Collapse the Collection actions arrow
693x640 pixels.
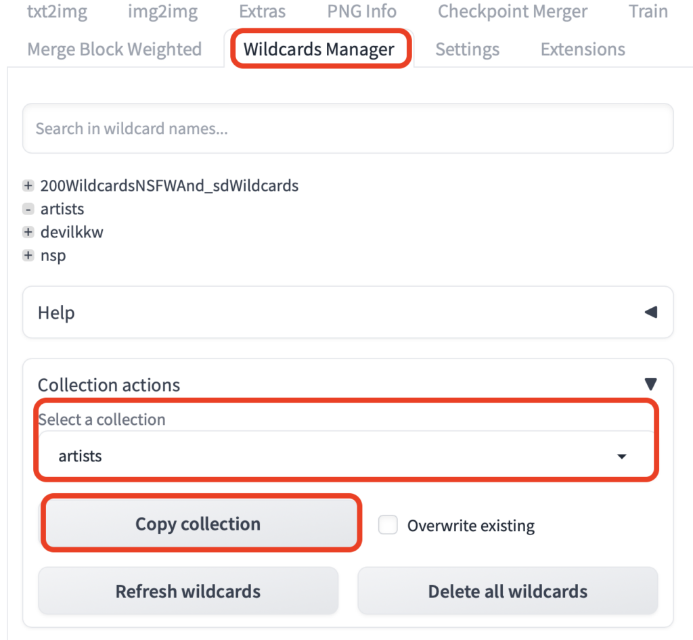pyautogui.click(x=650, y=384)
